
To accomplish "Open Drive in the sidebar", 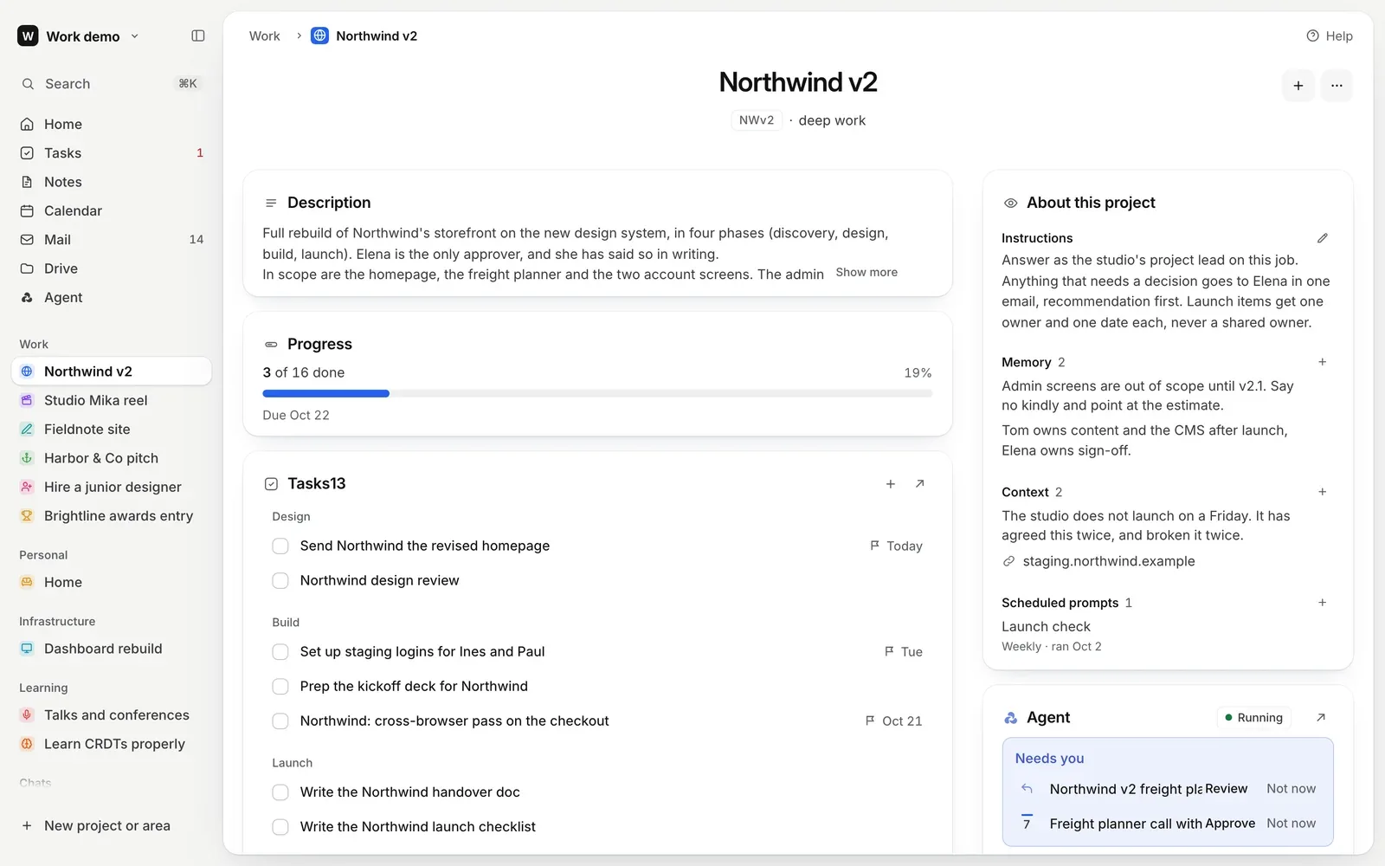I will point(111,268).
